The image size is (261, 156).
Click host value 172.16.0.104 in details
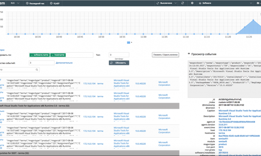tap(225, 130)
